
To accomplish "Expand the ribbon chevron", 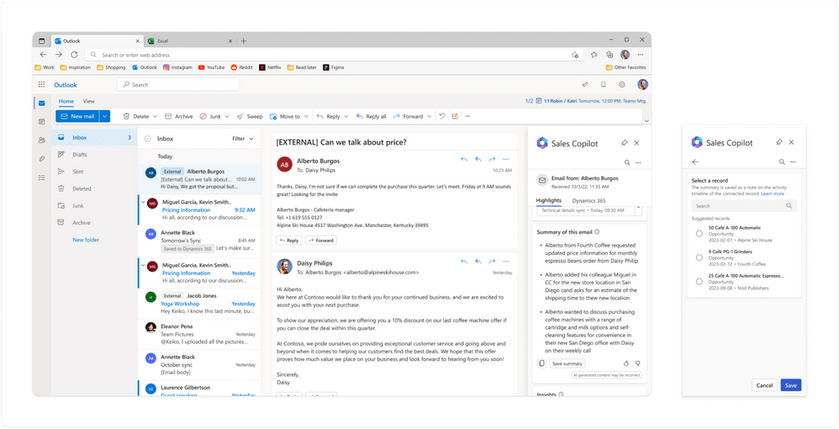I will (x=646, y=121).
